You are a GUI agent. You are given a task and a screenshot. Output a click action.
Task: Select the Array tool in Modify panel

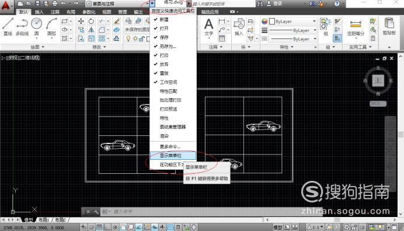[102, 38]
